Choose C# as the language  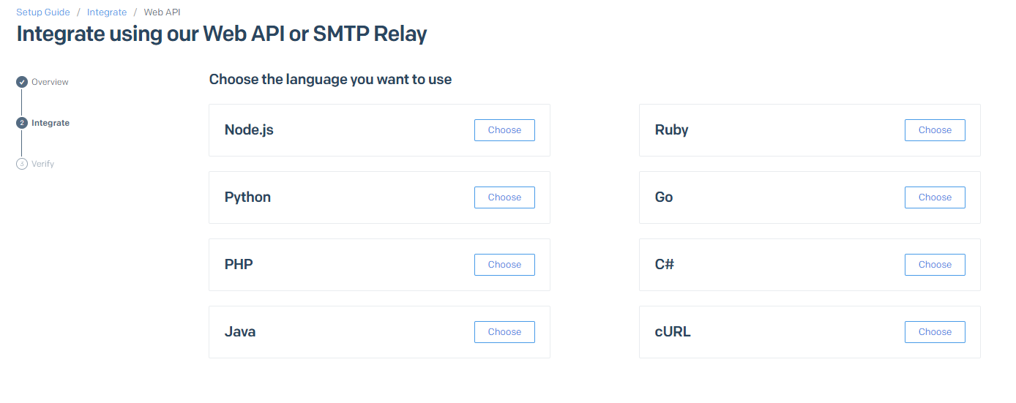tap(935, 265)
